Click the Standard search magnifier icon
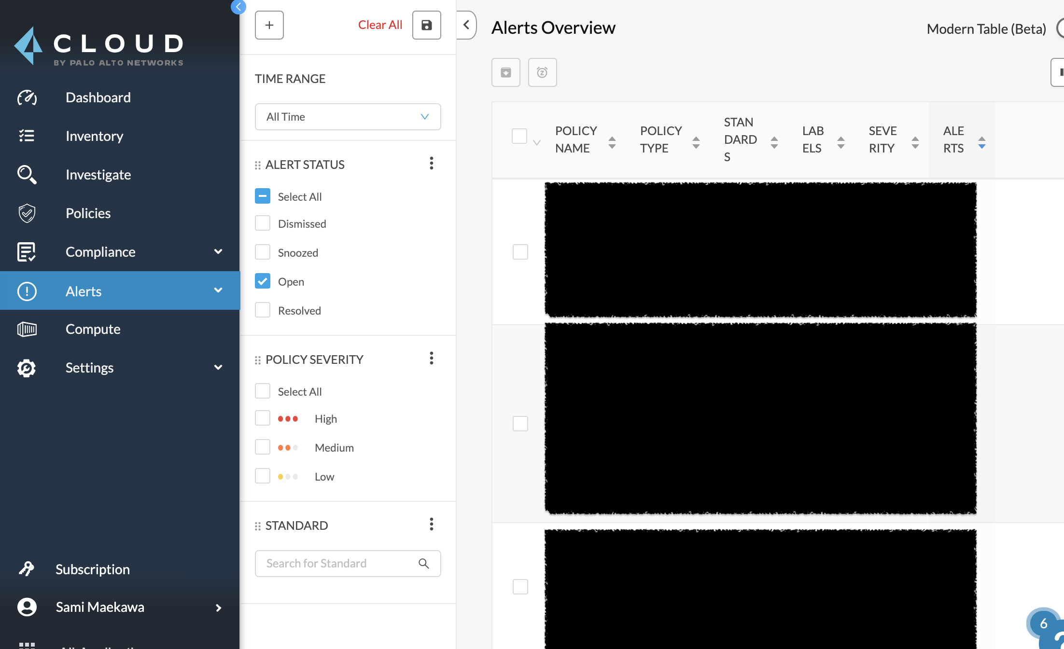Screen dimensions: 1064x649 pos(423,563)
